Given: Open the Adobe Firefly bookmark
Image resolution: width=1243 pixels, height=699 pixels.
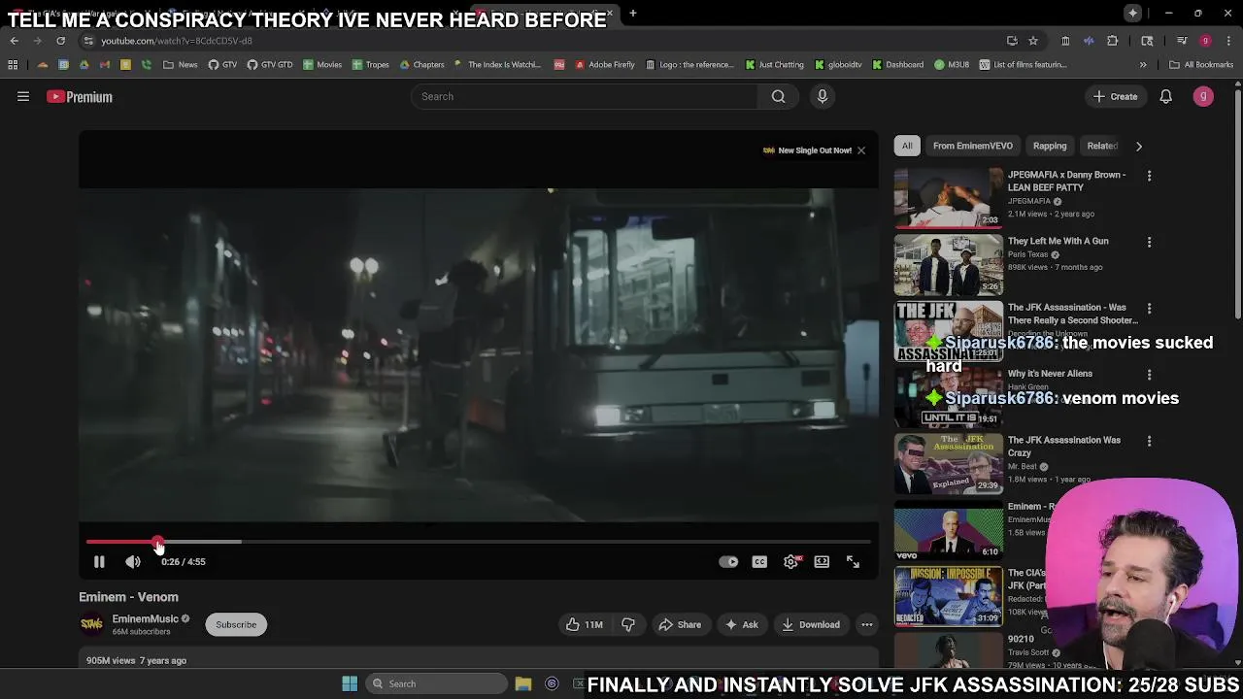Looking at the screenshot, I should click(605, 65).
